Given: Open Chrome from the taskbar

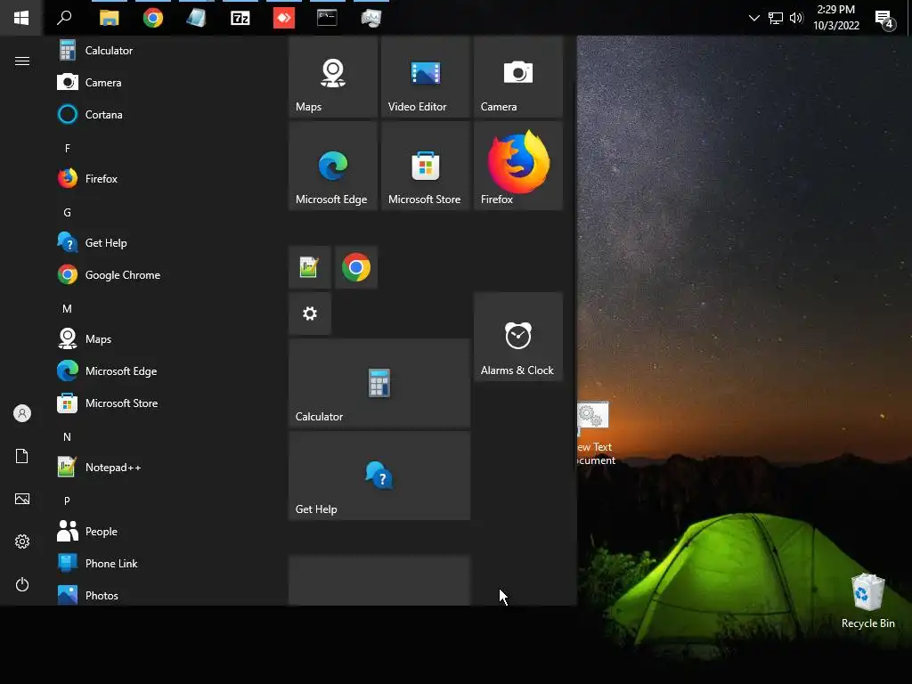Looking at the screenshot, I should coord(153,18).
